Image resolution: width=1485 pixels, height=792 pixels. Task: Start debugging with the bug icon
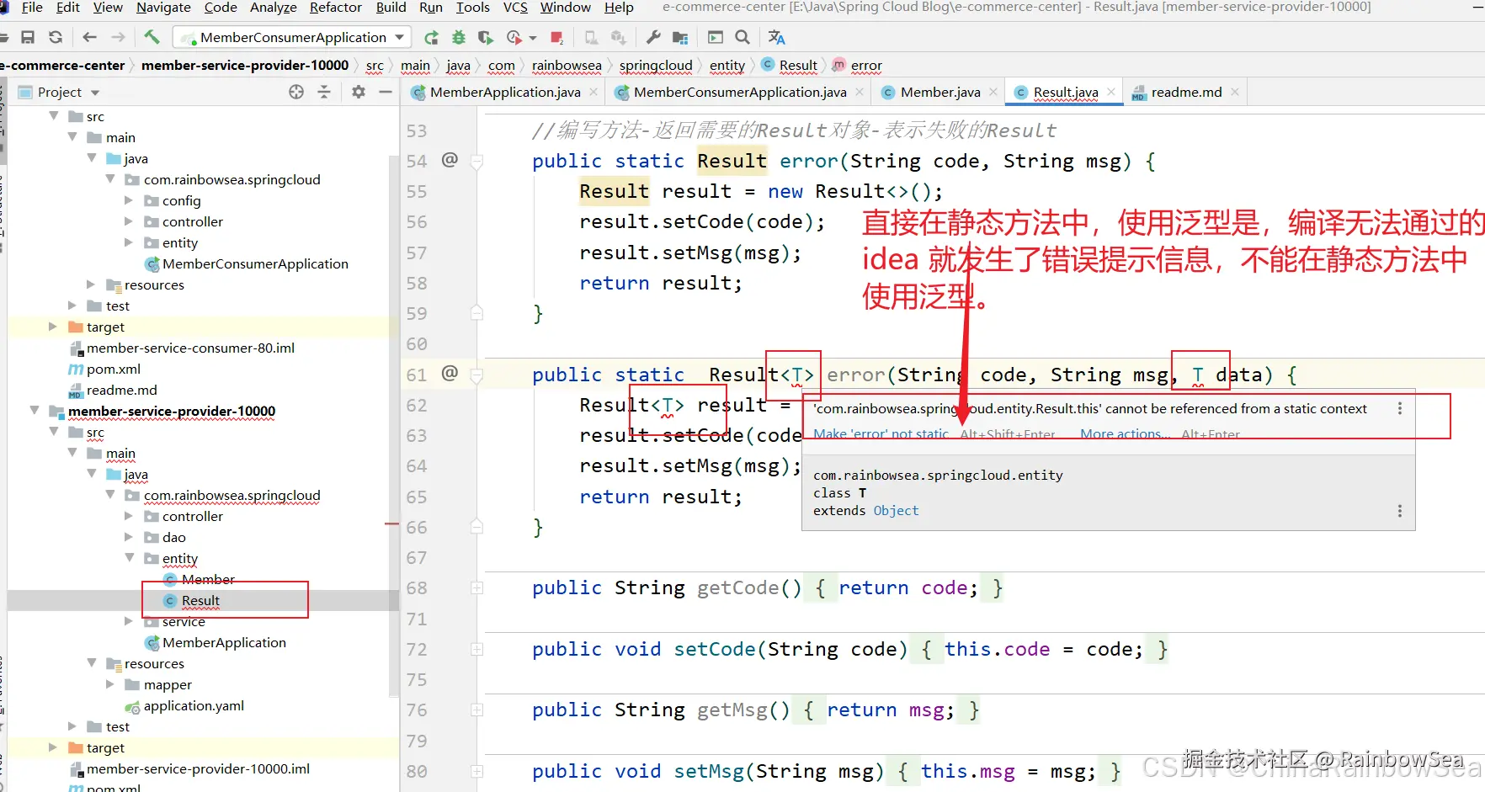point(459,38)
